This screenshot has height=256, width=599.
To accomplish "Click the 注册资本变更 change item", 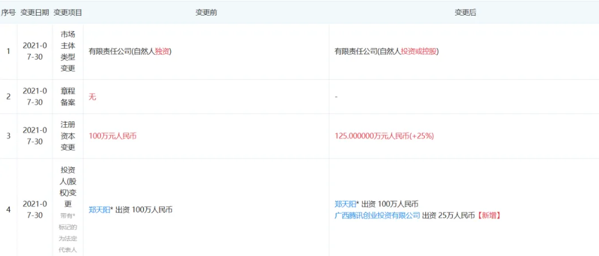I will (x=68, y=136).
